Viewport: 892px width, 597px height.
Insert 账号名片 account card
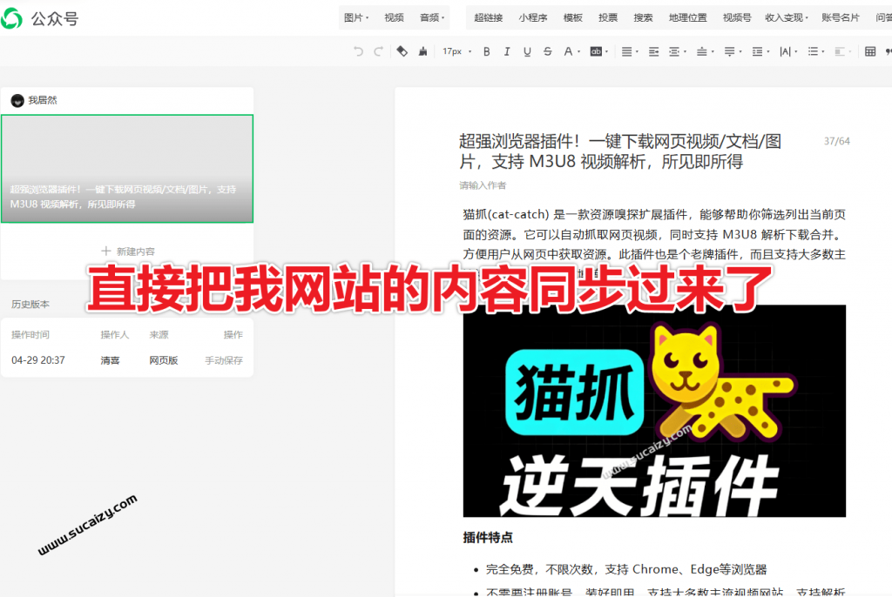coord(841,17)
